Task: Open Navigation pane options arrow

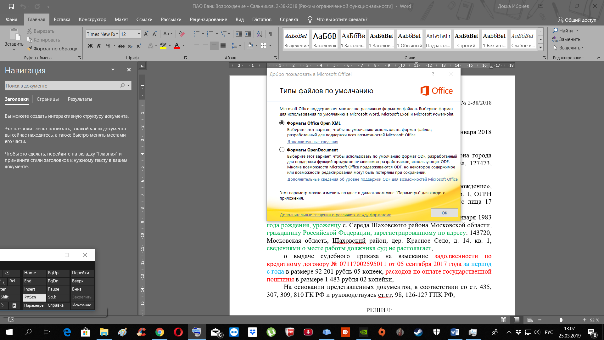Action: pos(113,70)
